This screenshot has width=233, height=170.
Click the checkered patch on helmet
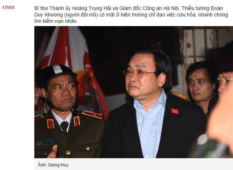coord(57,69)
